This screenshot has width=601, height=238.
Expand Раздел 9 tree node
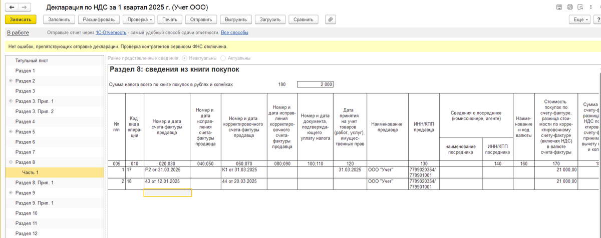11,193
